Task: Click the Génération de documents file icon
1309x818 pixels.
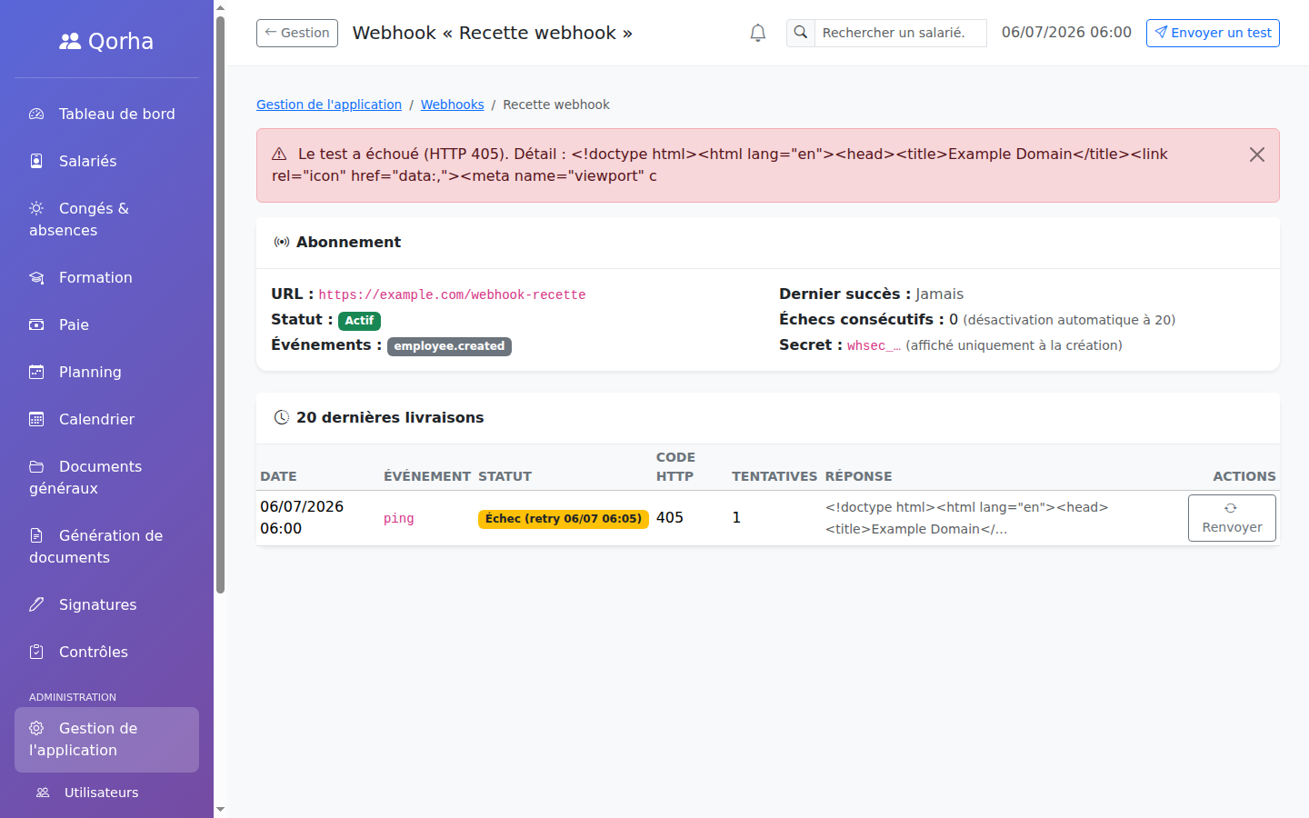Action: (36, 535)
